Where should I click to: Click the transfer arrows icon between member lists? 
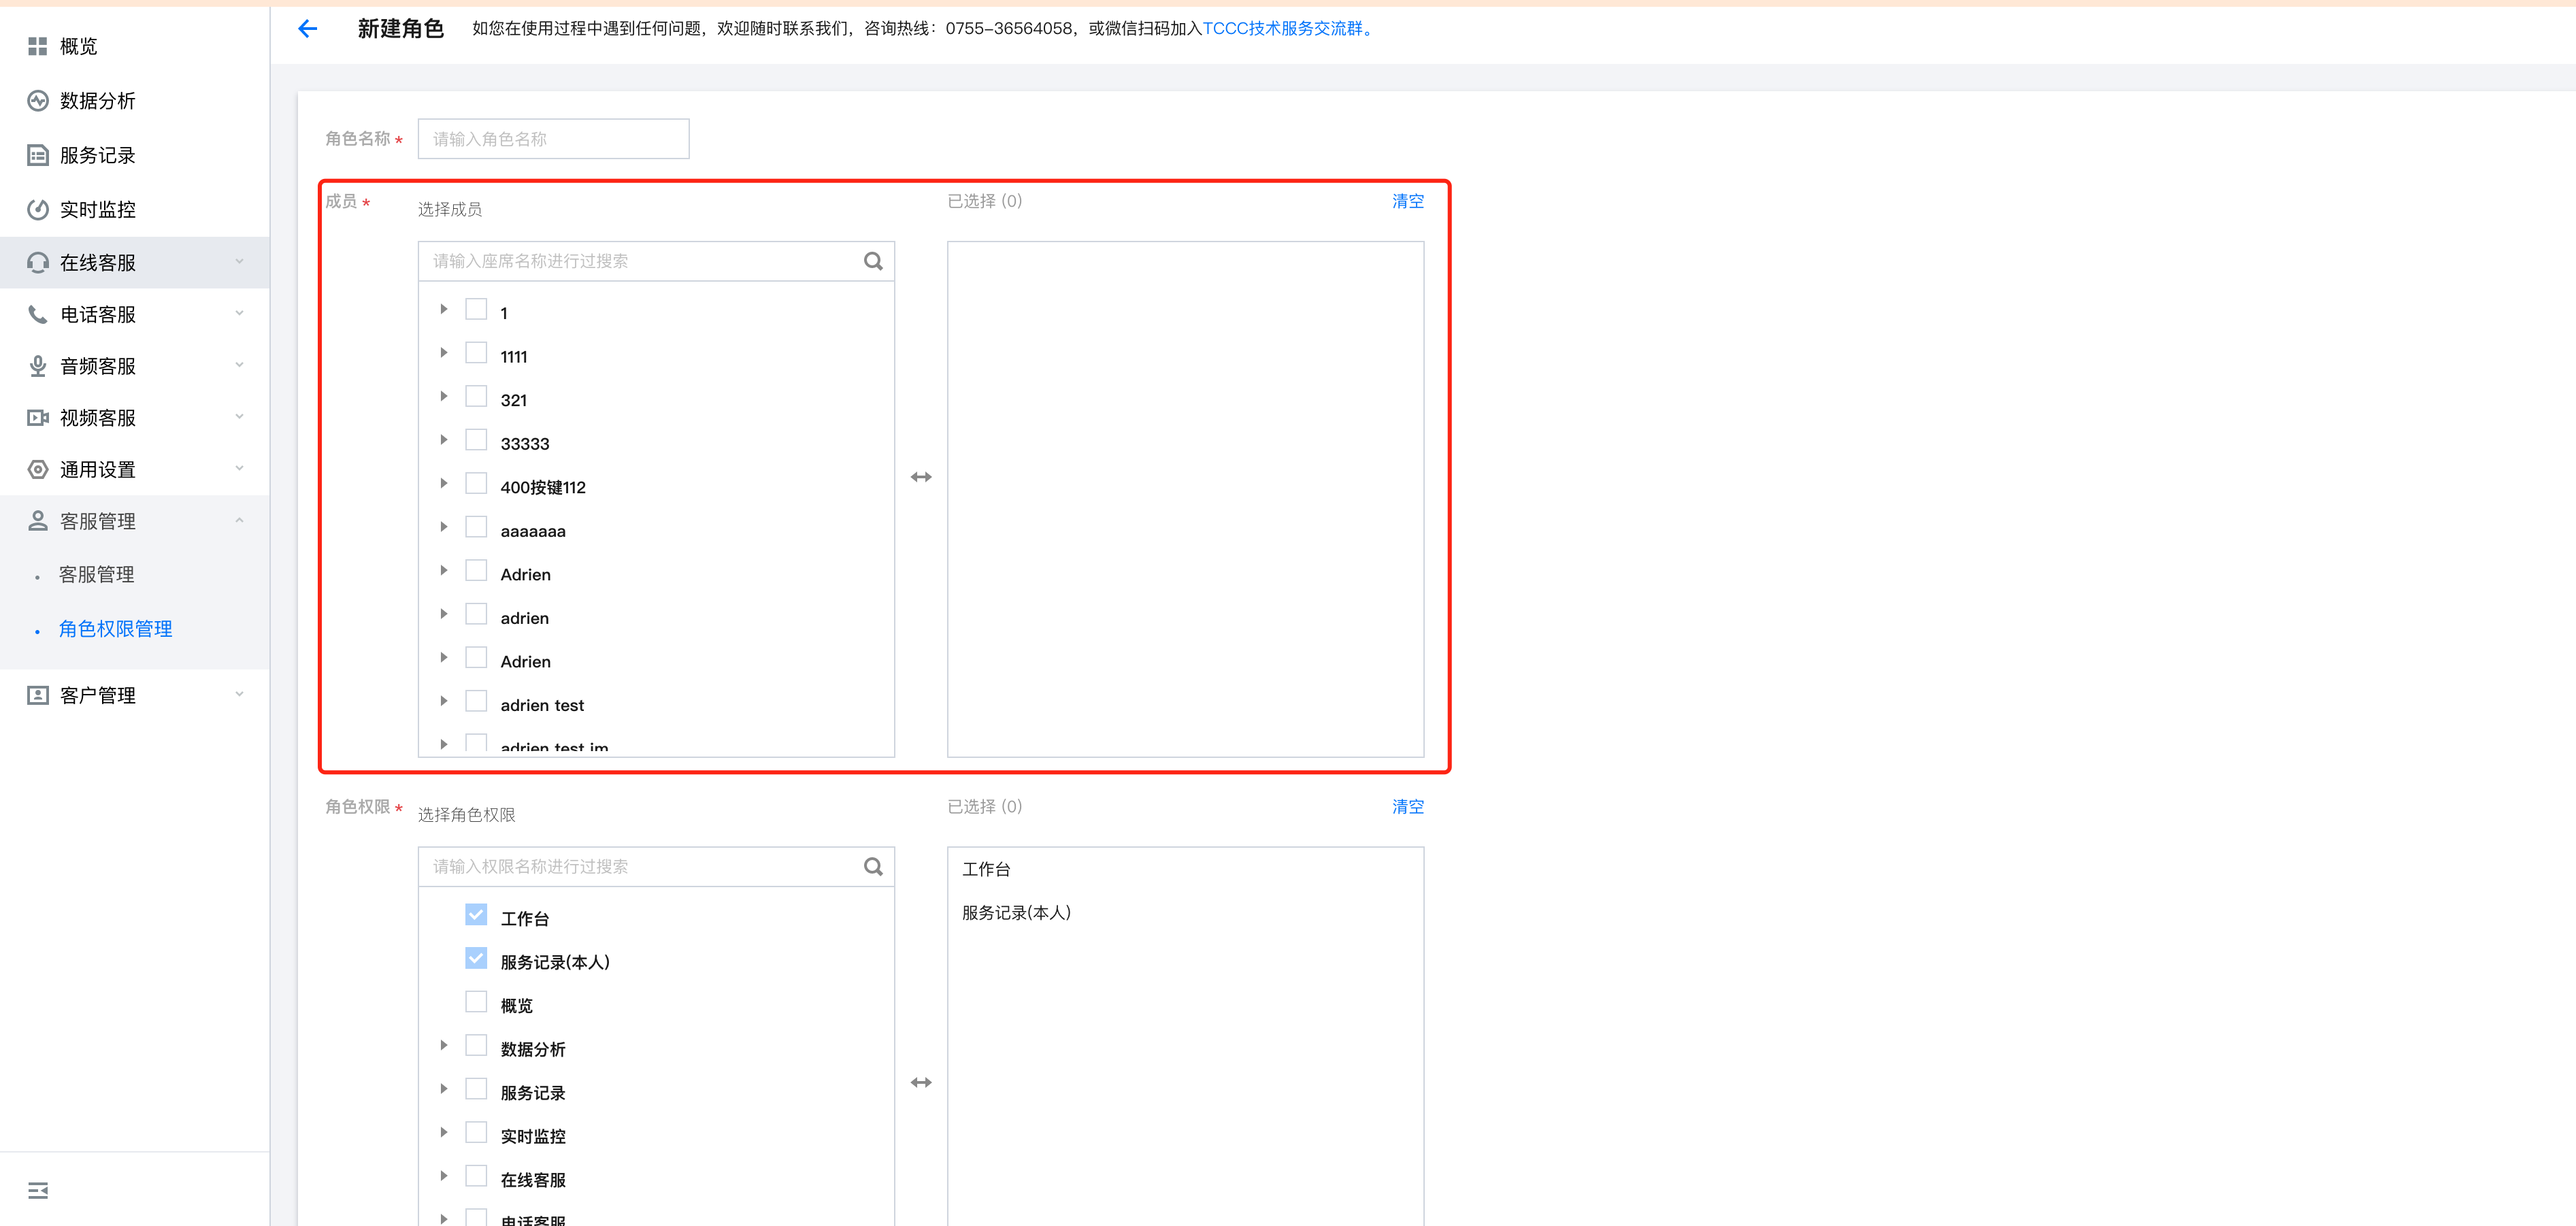pyautogui.click(x=920, y=477)
